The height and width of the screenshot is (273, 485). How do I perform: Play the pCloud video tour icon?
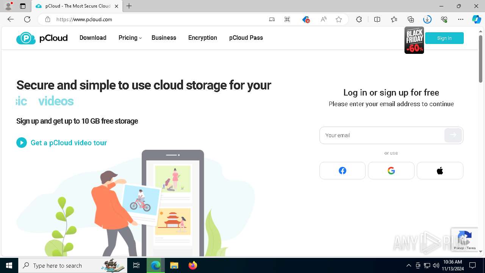click(x=22, y=143)
